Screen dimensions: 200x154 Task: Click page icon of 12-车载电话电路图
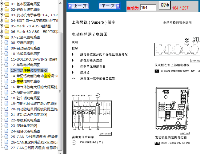pyautogui.click(x=6, y=65)
